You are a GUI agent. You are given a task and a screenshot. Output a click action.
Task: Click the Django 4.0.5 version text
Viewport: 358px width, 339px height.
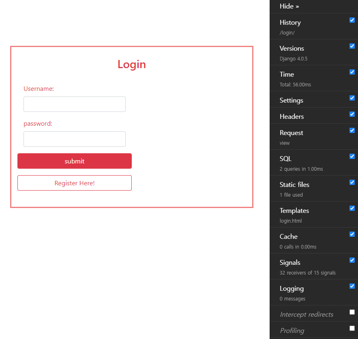click(294, 59)
